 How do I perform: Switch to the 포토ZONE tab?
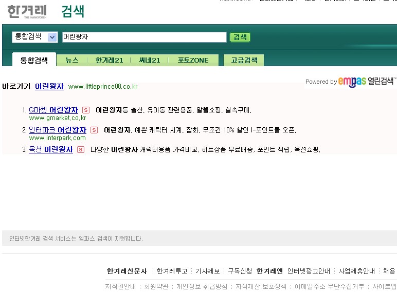193,60
